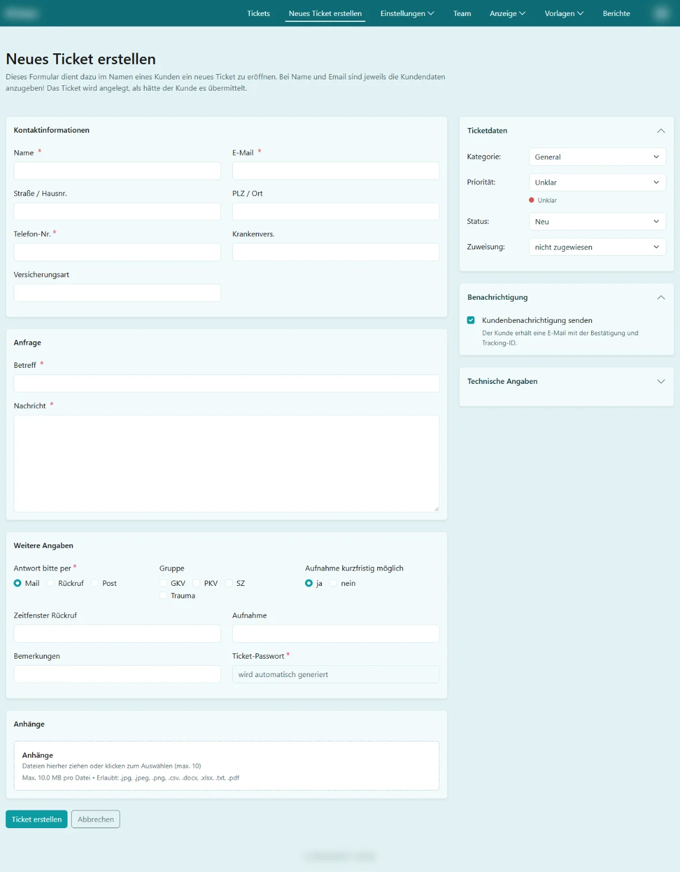Check the PKV group checkbox

point(197,583)
